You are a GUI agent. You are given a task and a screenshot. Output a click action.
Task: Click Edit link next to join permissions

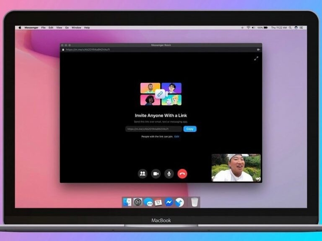point(176,137)
